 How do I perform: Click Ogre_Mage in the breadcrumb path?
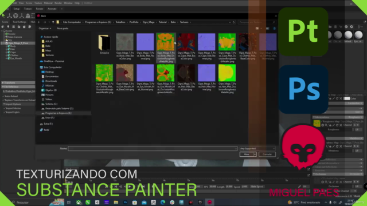coord(149,22)
